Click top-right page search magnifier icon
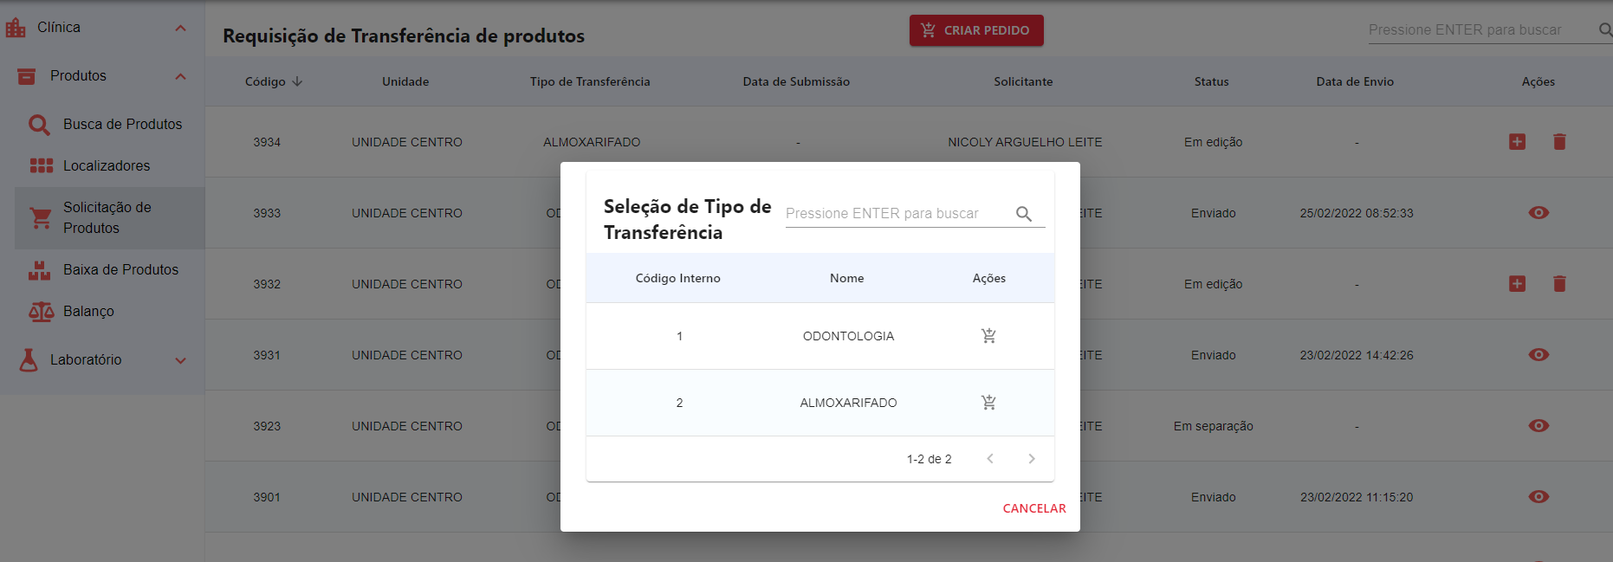Screen dimensions: 1613x562 [1604, 30]
